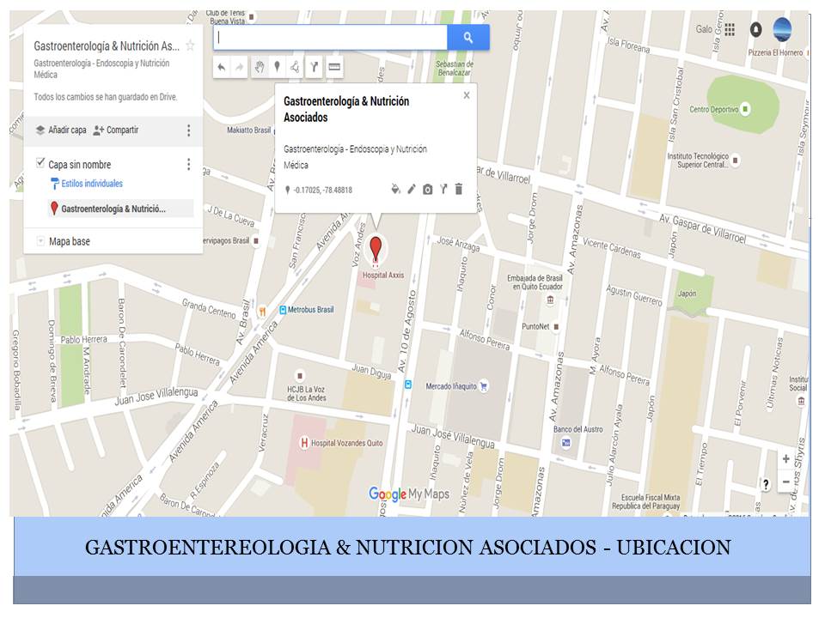Open the account profile avatar
The height and width of the screenshot is (618, 825).
click(782, 29)
